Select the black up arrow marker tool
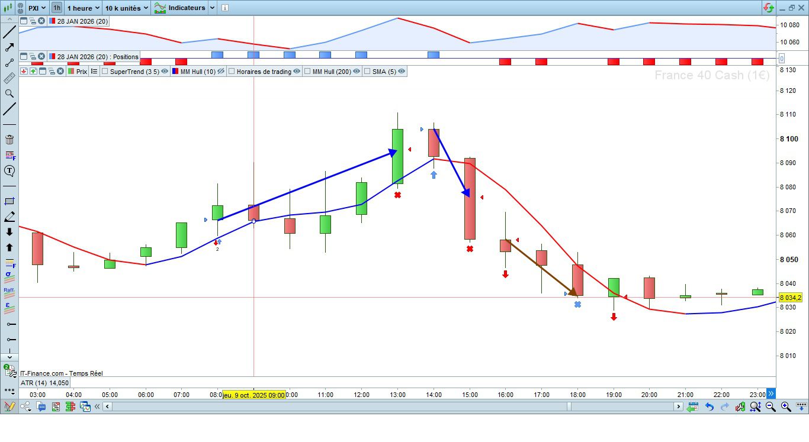 click(9, 247)
